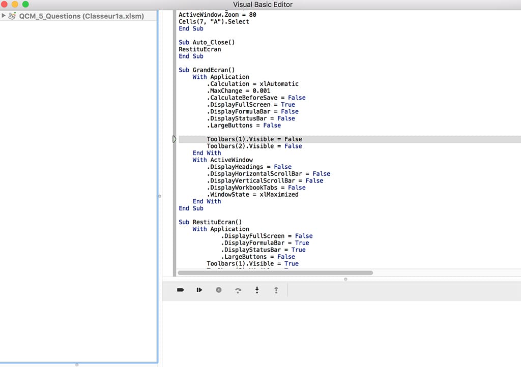Click the highlighted Toolbars(1).Visible = False line
Image resolution: width=521 pixels, height=367 pixels.
click(254, 139)
